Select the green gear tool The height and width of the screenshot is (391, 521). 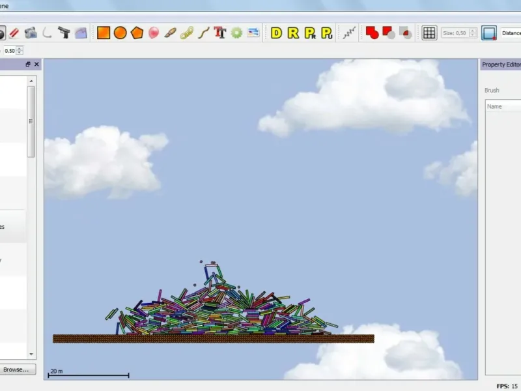tap(236, 33)
